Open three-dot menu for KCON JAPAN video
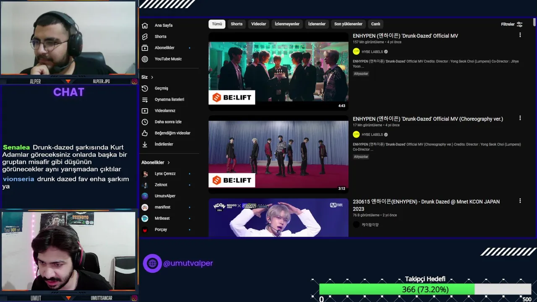The image size is (537, 302). 520,201
